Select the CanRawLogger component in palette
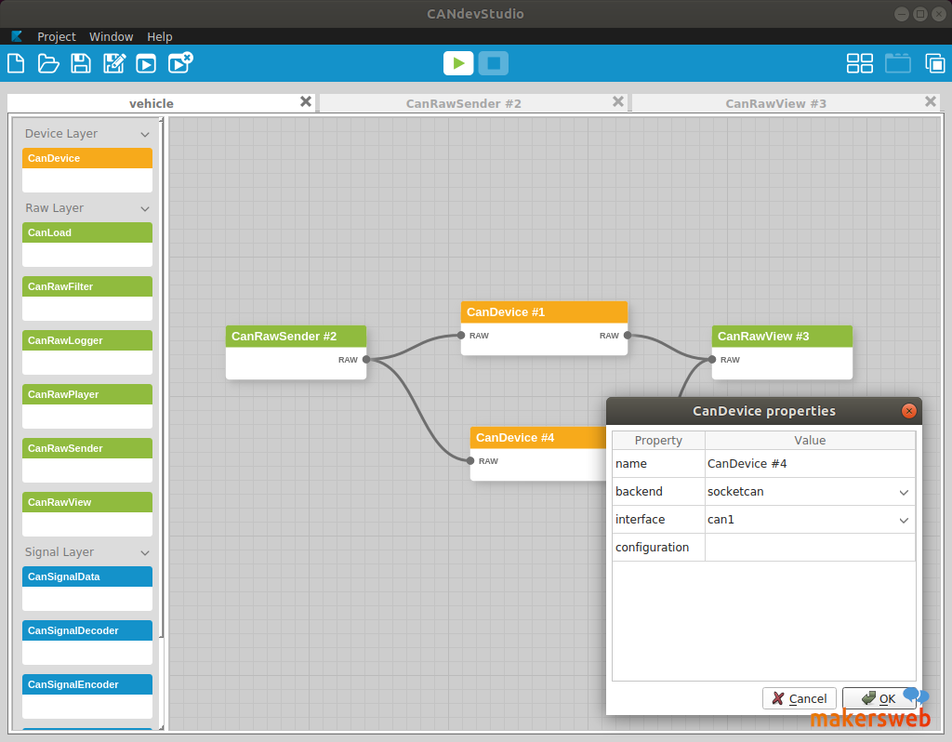This screenshot has height=742, width=952. [87, 341]
